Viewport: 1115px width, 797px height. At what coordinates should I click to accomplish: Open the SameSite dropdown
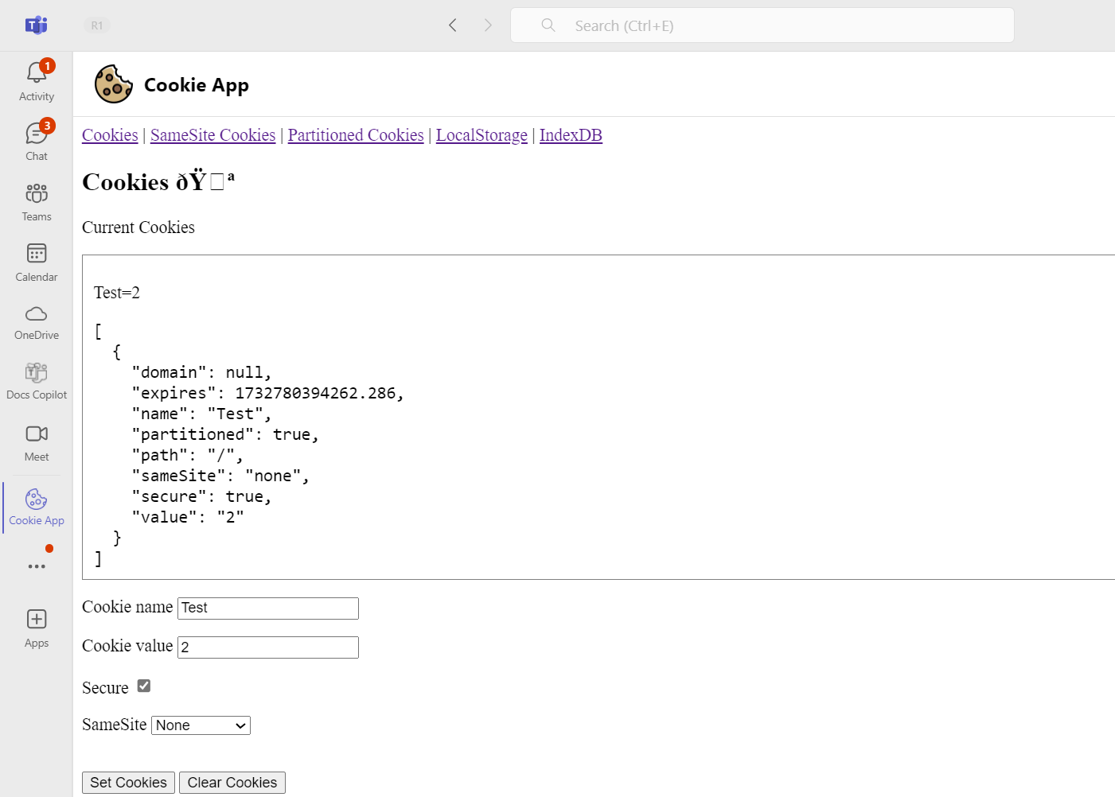[x=201, y=725]
